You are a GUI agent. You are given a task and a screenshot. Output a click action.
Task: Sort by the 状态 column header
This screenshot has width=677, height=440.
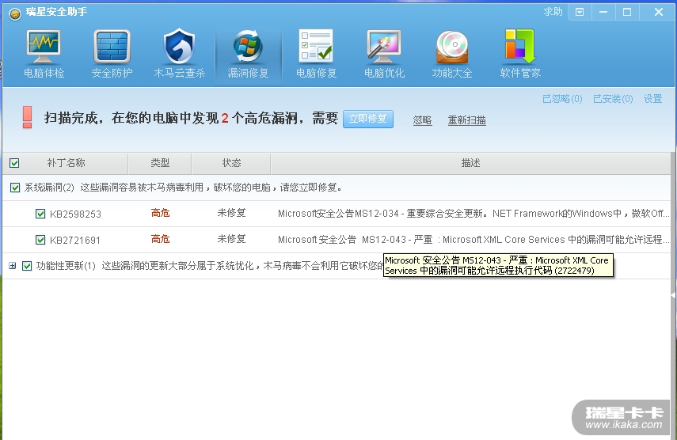(x=231, y=163)
